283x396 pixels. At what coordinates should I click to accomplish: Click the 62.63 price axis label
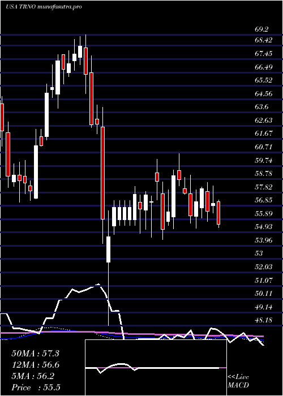tap(264, 120)
